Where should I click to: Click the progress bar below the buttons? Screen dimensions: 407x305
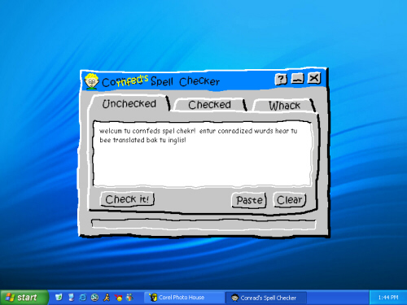[203, 224]
